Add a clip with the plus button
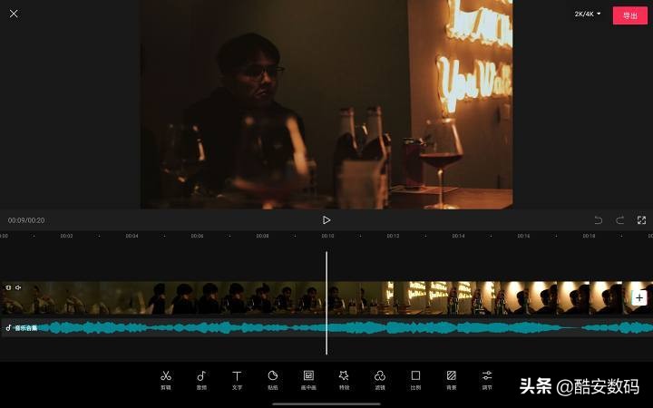 (638, 297)
